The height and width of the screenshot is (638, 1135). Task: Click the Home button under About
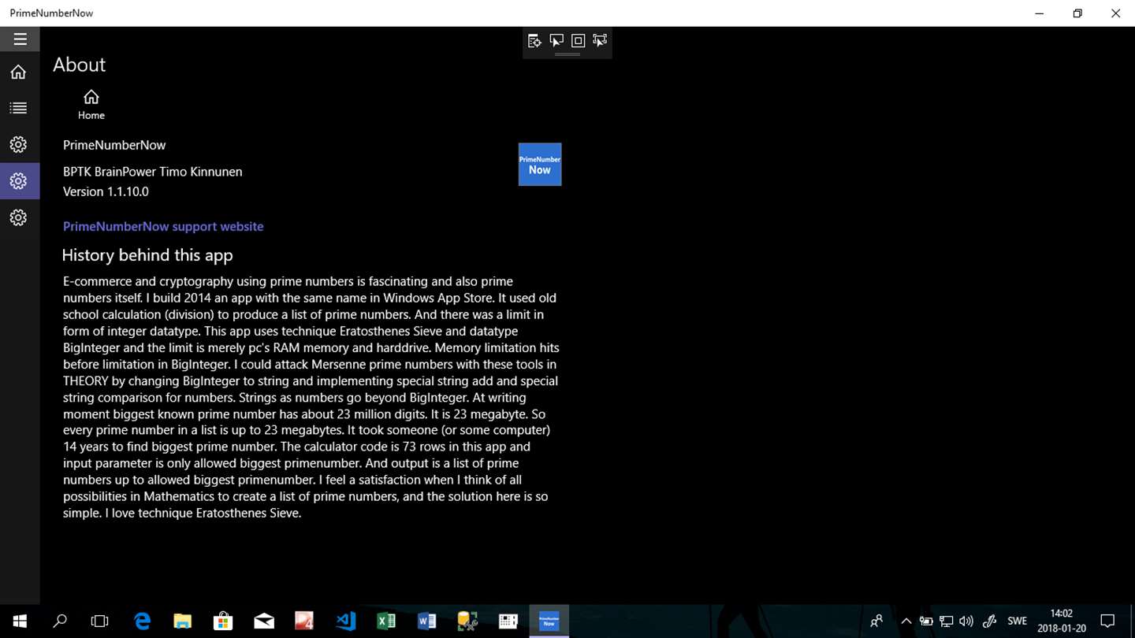[91, 105]
